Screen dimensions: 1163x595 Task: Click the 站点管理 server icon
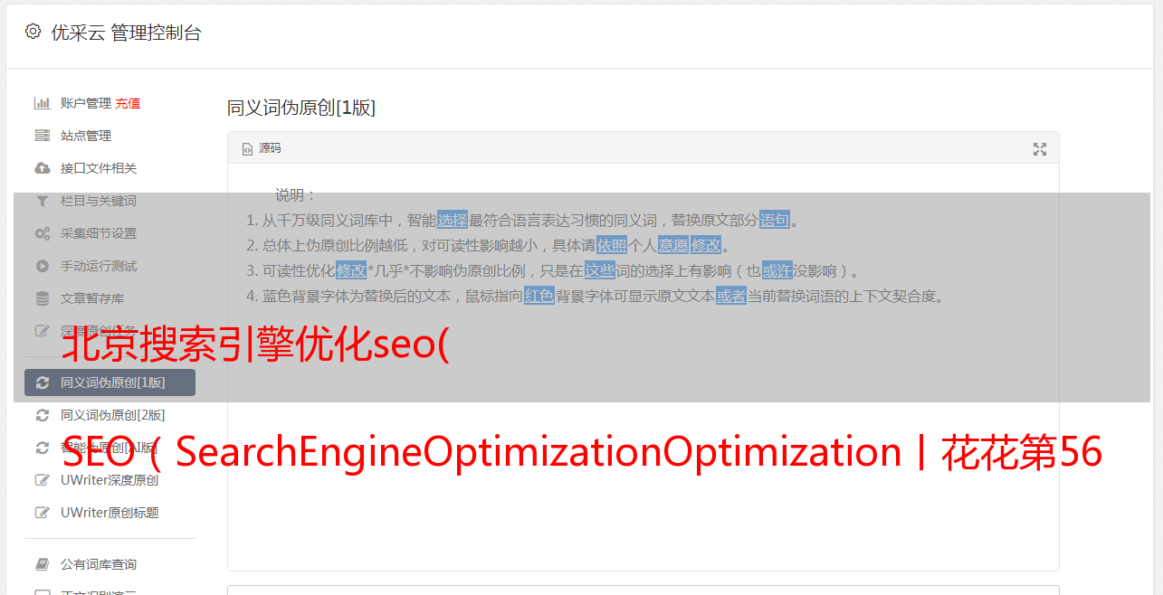pos(42,136)
